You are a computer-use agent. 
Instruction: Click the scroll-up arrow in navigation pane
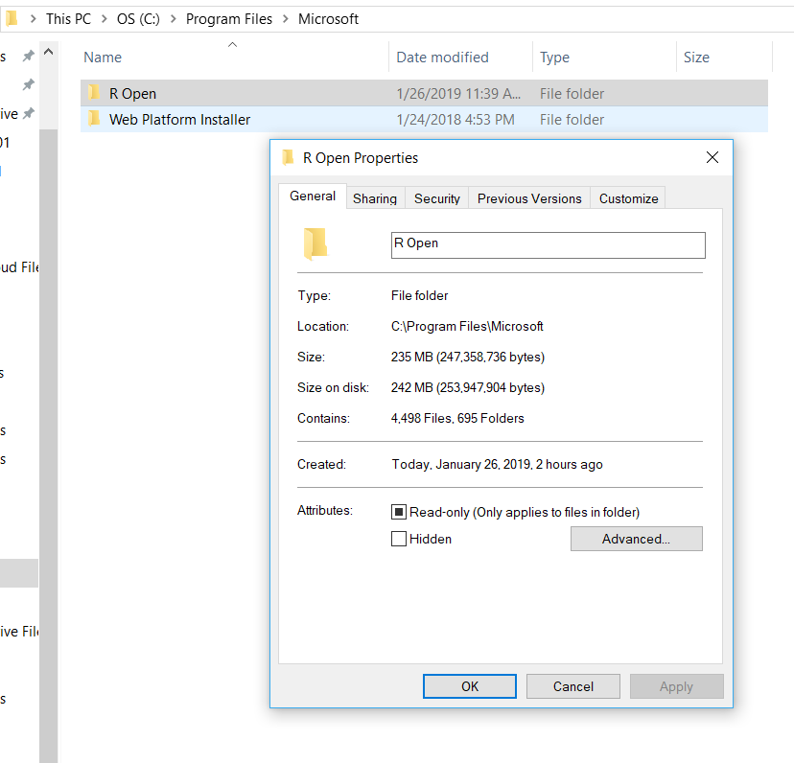49,52
